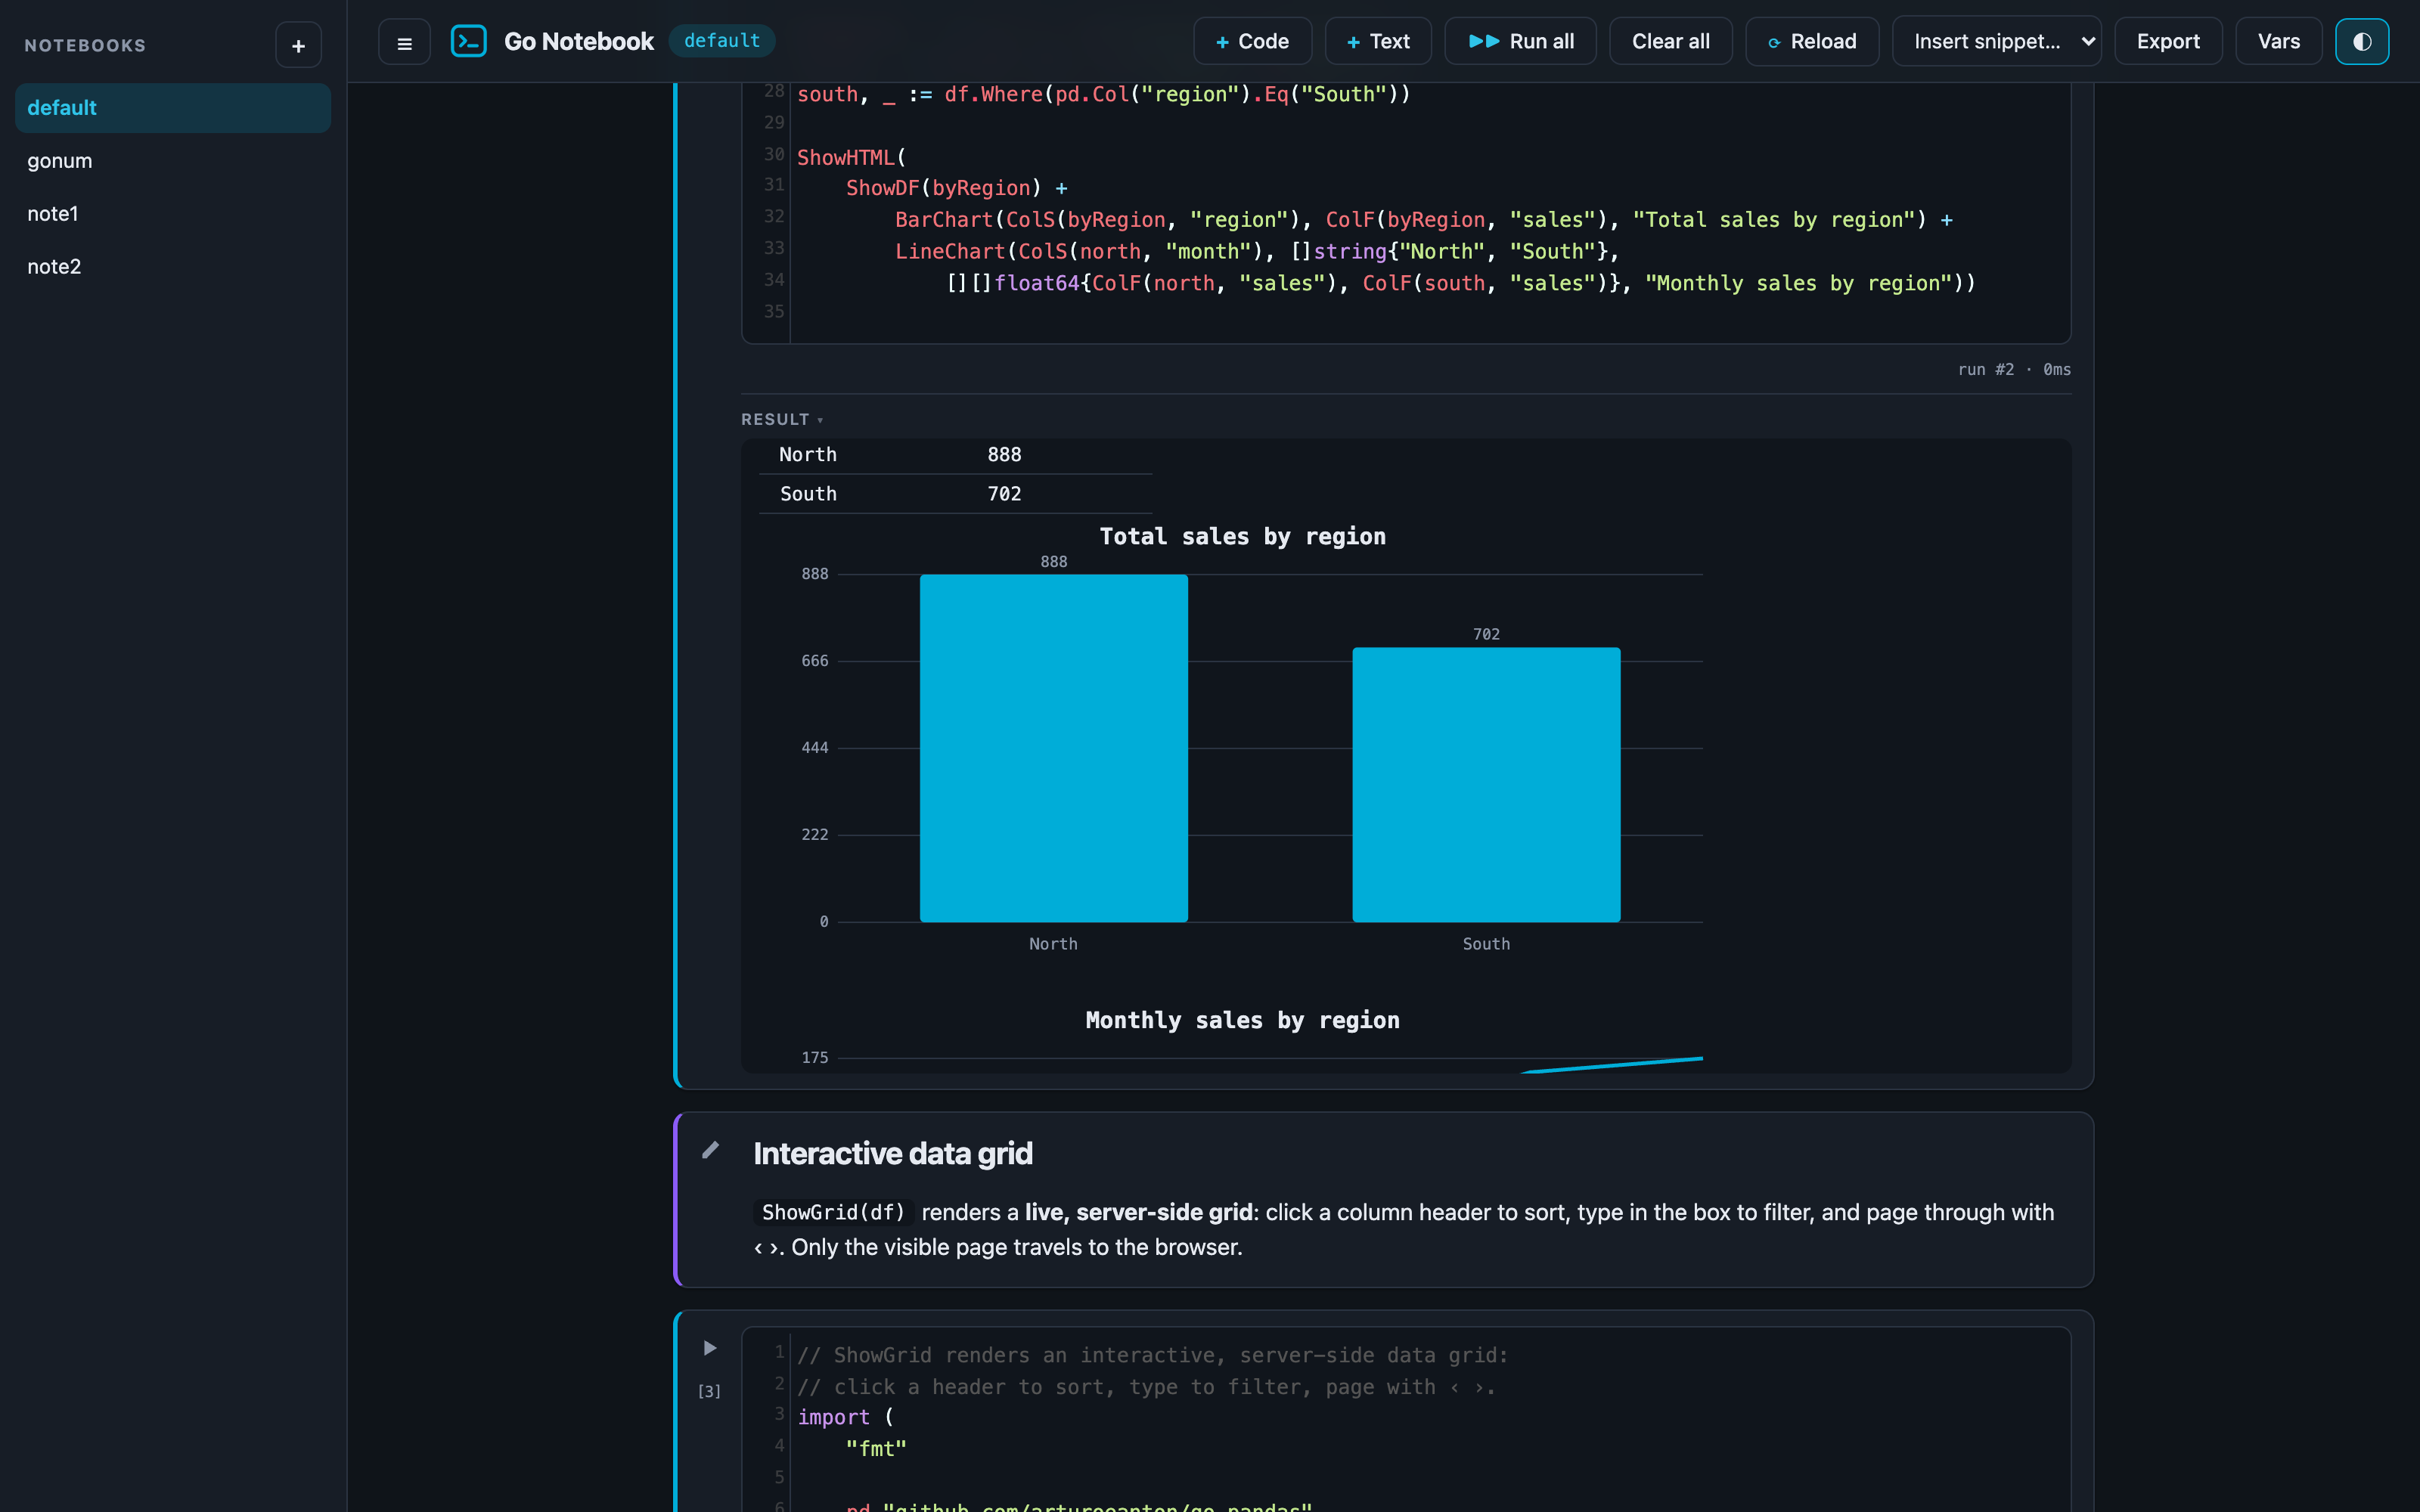Add a new Code cell

[x=1252, y=42]
